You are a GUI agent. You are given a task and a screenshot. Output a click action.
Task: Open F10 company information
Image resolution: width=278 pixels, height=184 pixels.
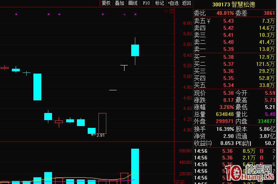tap(146, 3)
